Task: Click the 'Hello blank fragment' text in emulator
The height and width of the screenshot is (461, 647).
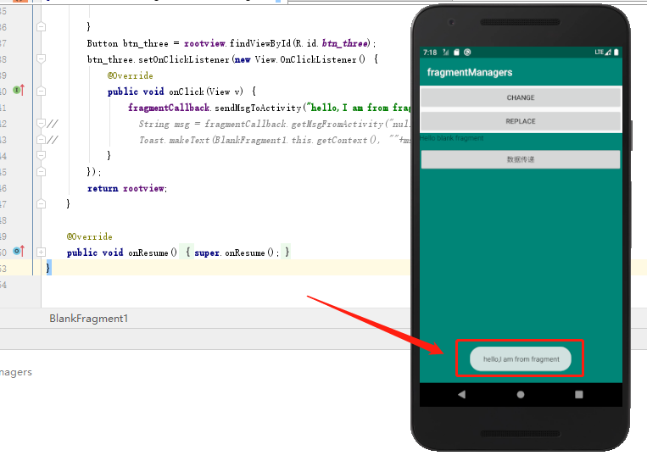Action: [x=452, y=138]
